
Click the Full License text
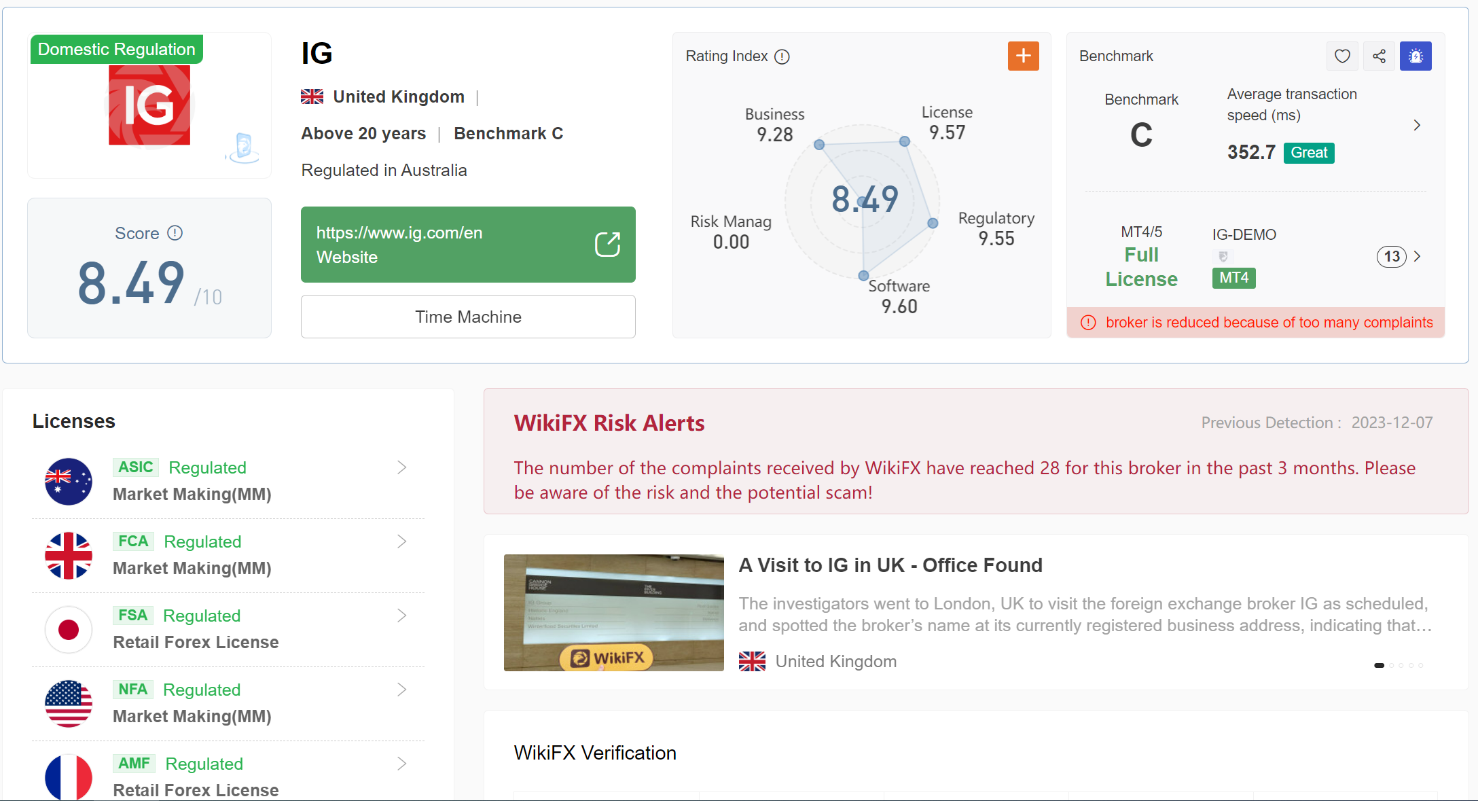(1141, 267)
